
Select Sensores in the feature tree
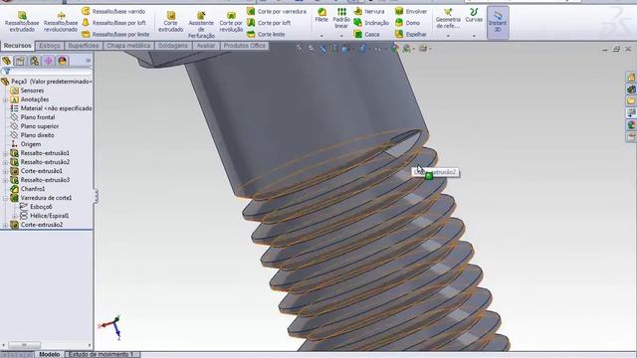pos(32,90)
